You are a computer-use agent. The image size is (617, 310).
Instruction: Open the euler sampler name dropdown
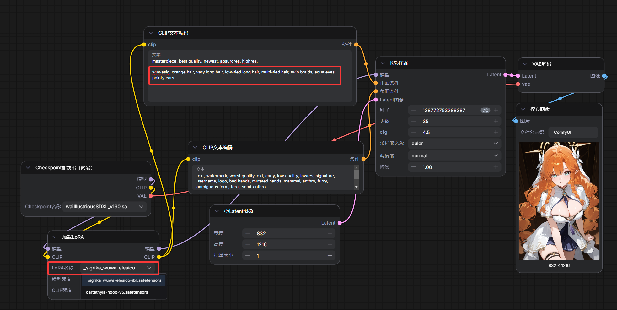(454, 144)
